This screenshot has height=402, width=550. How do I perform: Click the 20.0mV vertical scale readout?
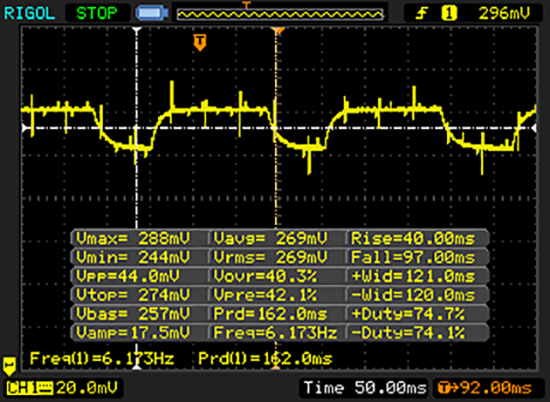[x=87, y=388]
